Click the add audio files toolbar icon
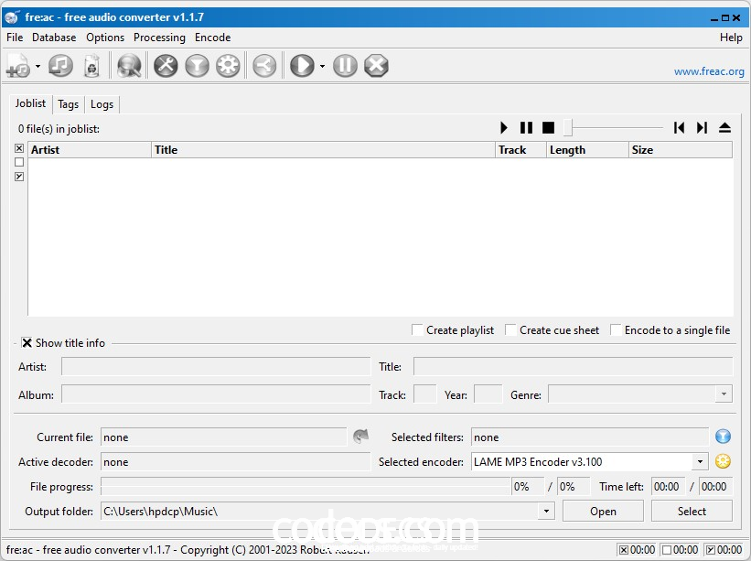751x561 pixels. point(18,66)
